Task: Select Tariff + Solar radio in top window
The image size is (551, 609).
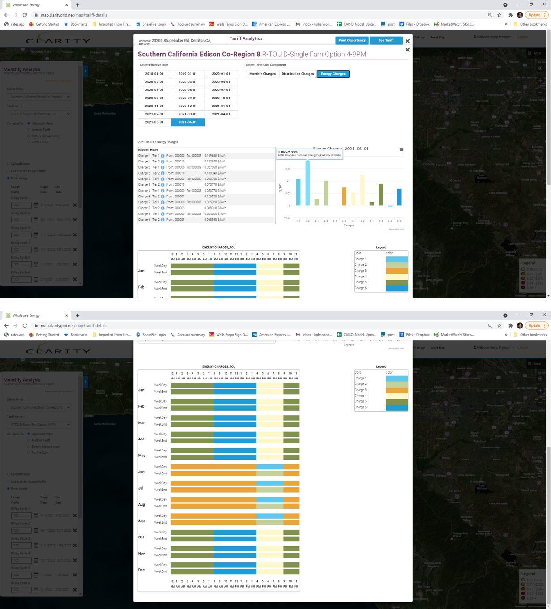Action: [x=29, y=142]
